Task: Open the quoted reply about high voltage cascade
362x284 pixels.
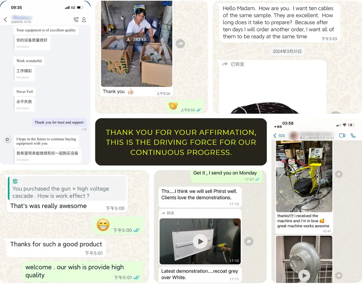Action: [67, 188]
